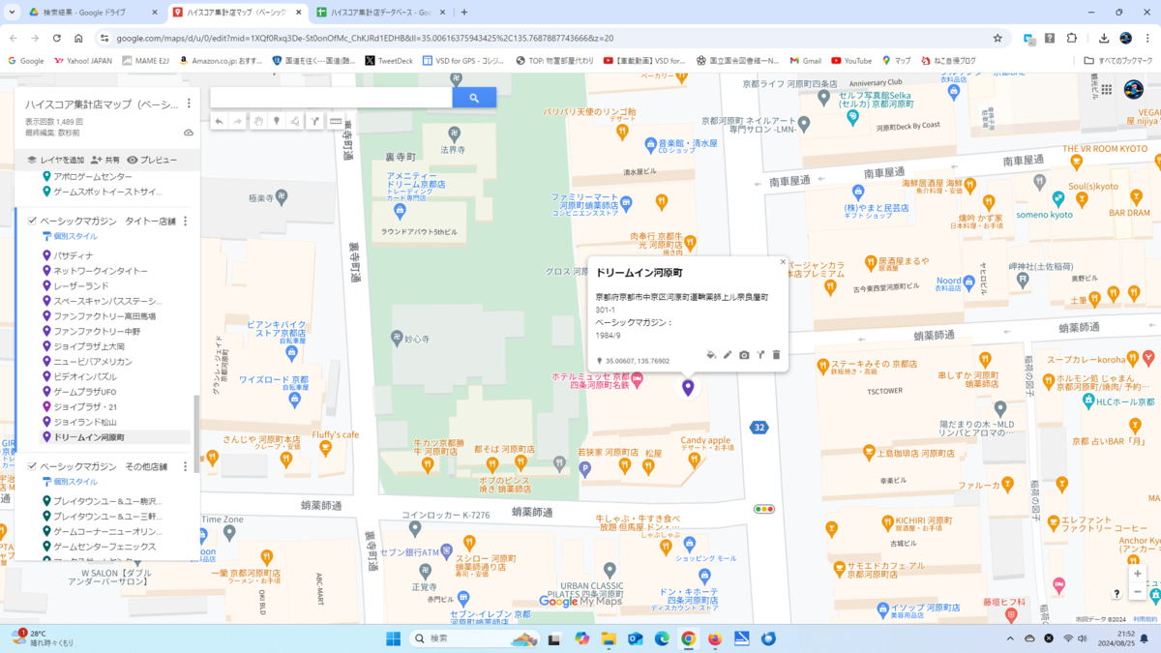Open タイトー店舗 layer three-dot menu

click(x=185, y=222)
